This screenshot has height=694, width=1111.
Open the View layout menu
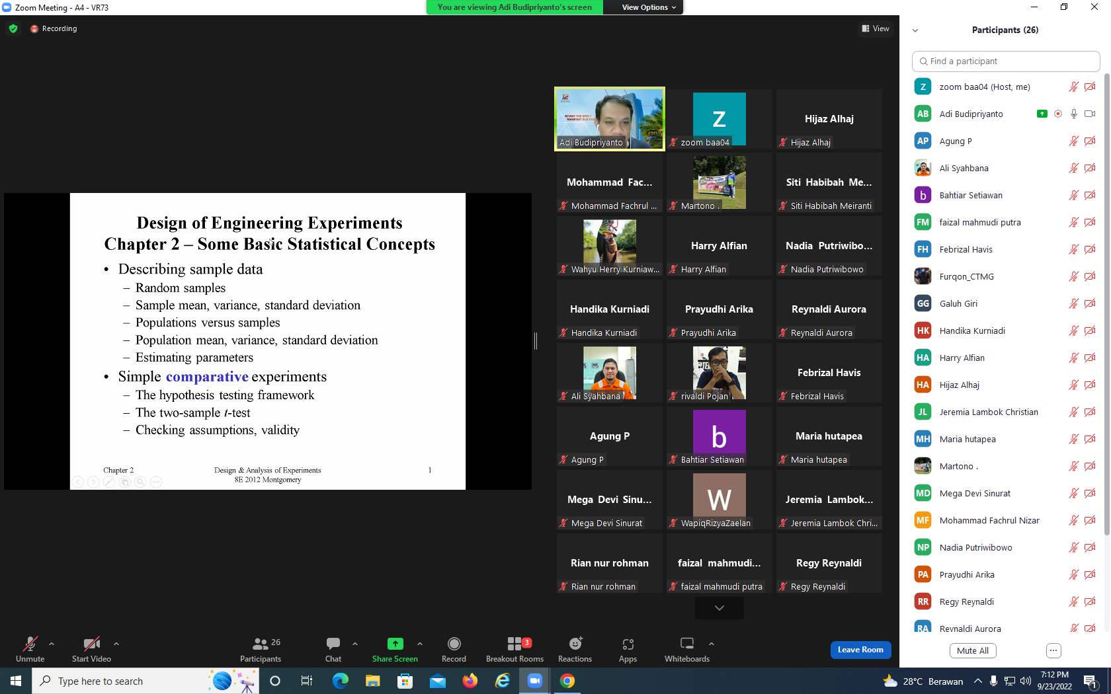[x=876, y=28]
